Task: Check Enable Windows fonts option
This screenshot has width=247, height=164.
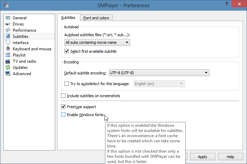Action: (x=63, y=115)
